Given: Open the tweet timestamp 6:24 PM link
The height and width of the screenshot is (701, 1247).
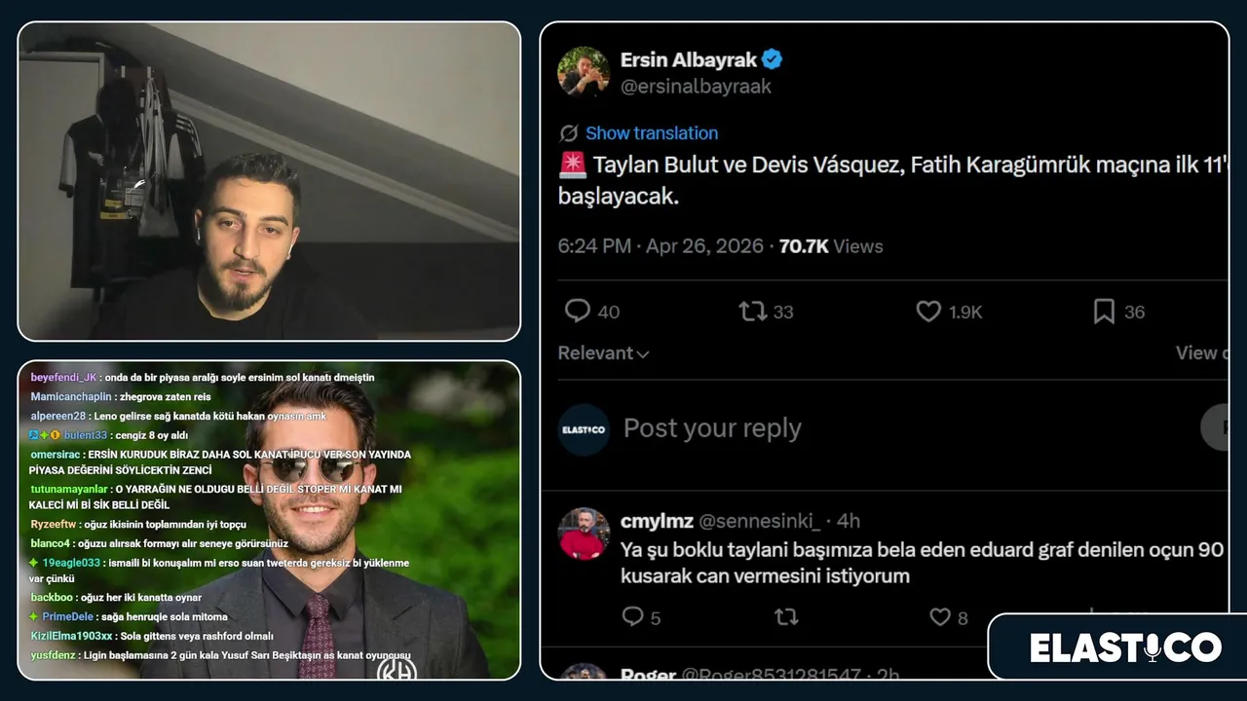Looking at the screenshot, I should 594,246.
